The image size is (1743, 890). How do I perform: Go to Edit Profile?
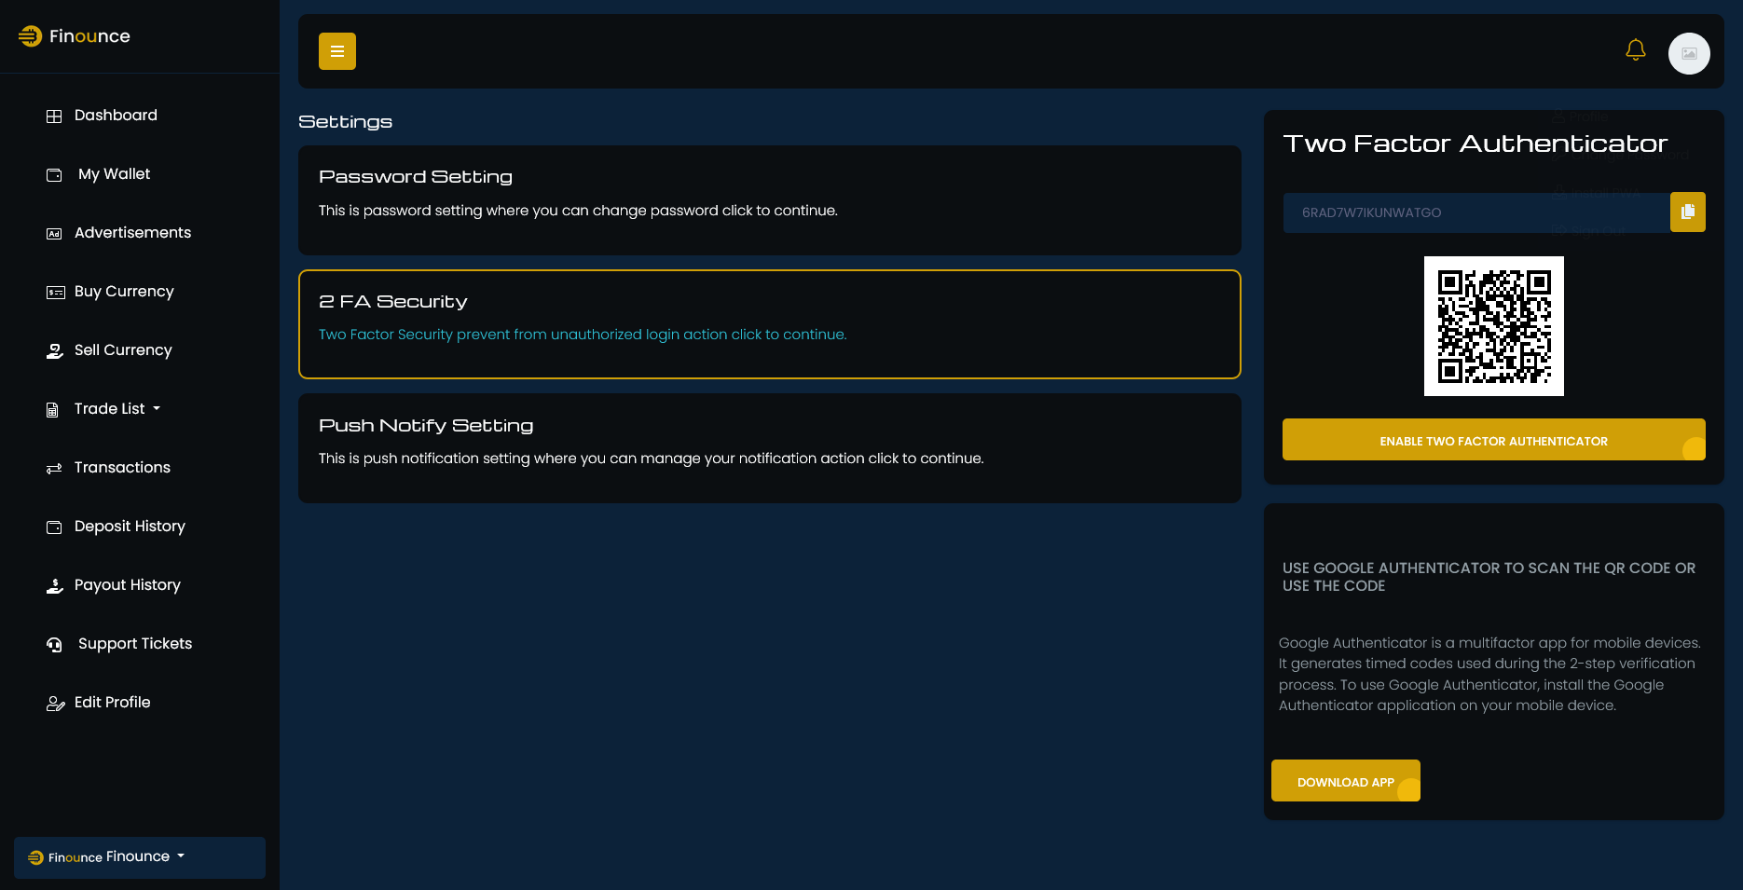(x=112, y=703)
